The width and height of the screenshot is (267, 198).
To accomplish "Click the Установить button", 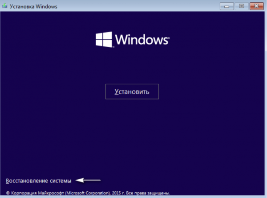I will click(x=132, y=91).
